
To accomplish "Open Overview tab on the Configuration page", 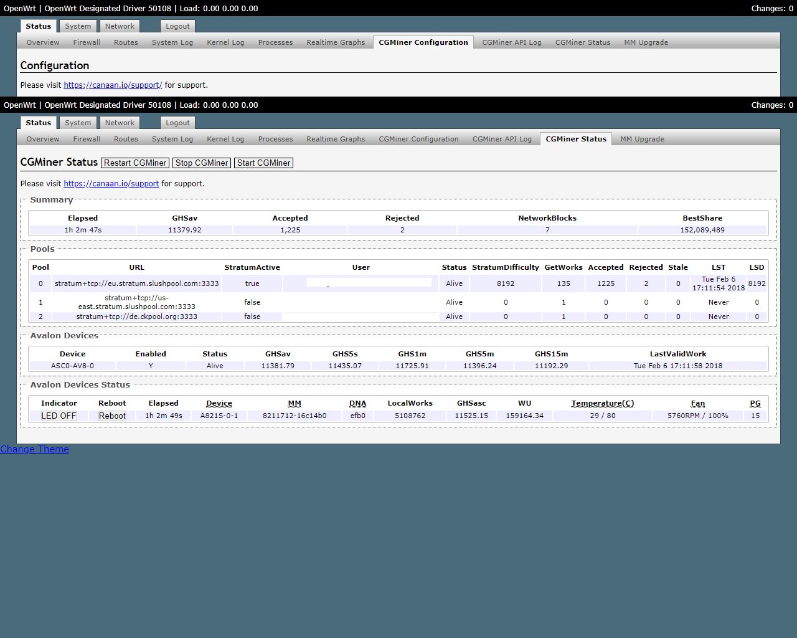I will [x=43, y=42].
